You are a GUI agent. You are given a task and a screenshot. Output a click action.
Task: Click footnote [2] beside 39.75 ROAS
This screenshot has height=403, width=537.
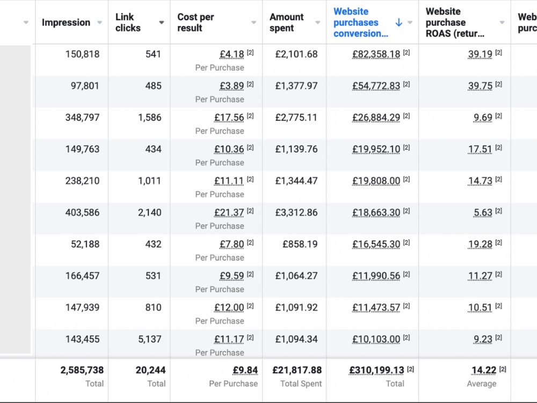pyautogui.click(x=499, y=84)
